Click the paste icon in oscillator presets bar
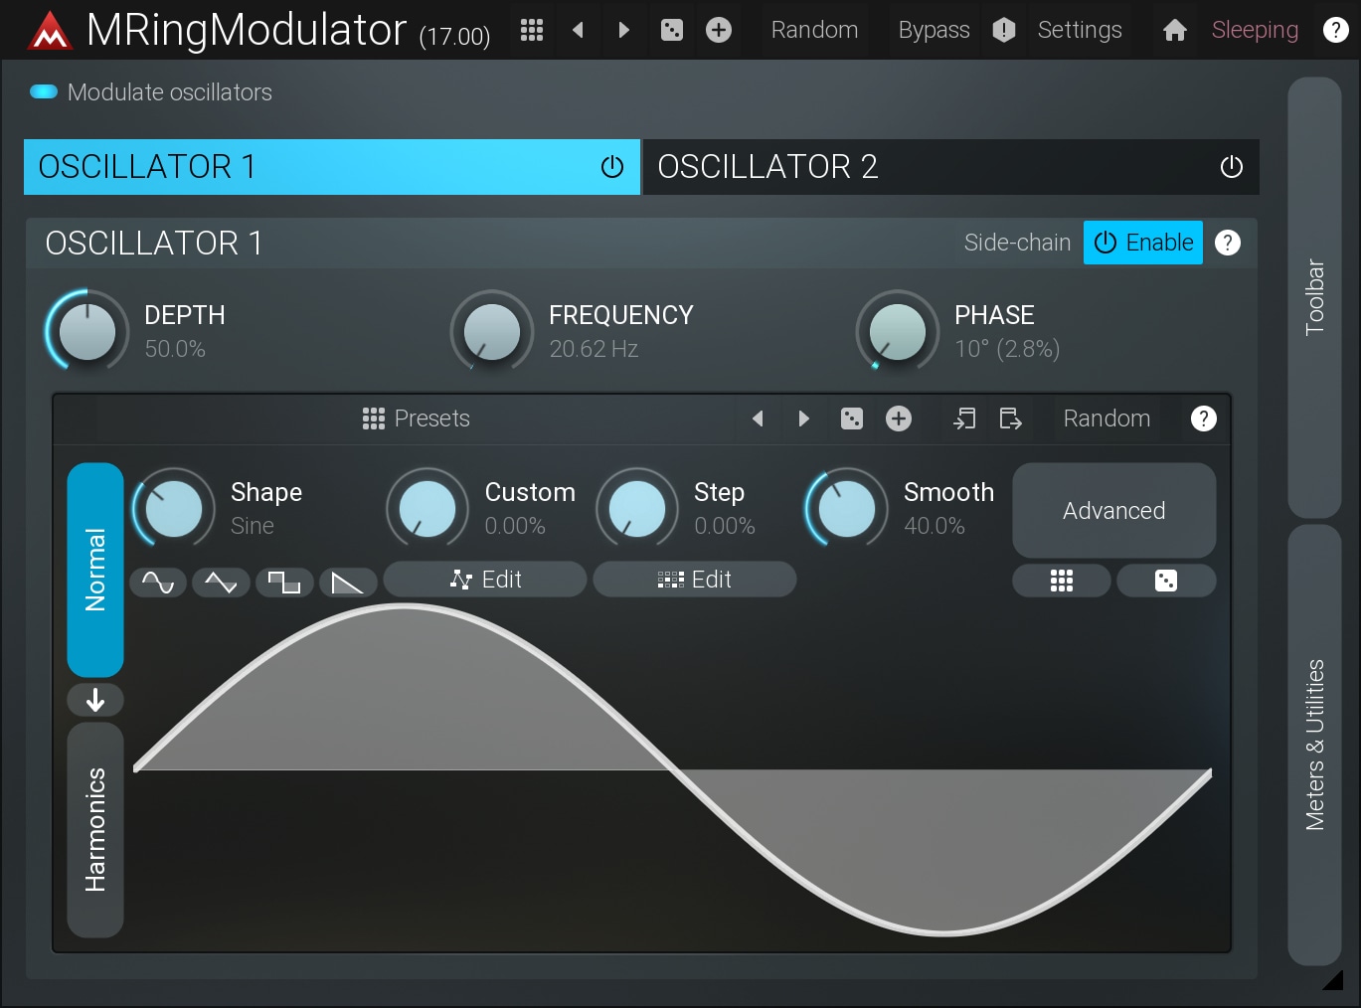The height and width of the screenshot is (1008, 1361). [1010, 419]
